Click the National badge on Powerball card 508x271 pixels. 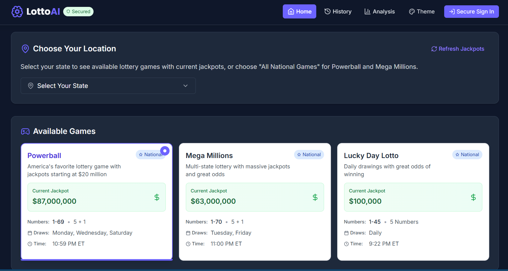coord(151,155)
